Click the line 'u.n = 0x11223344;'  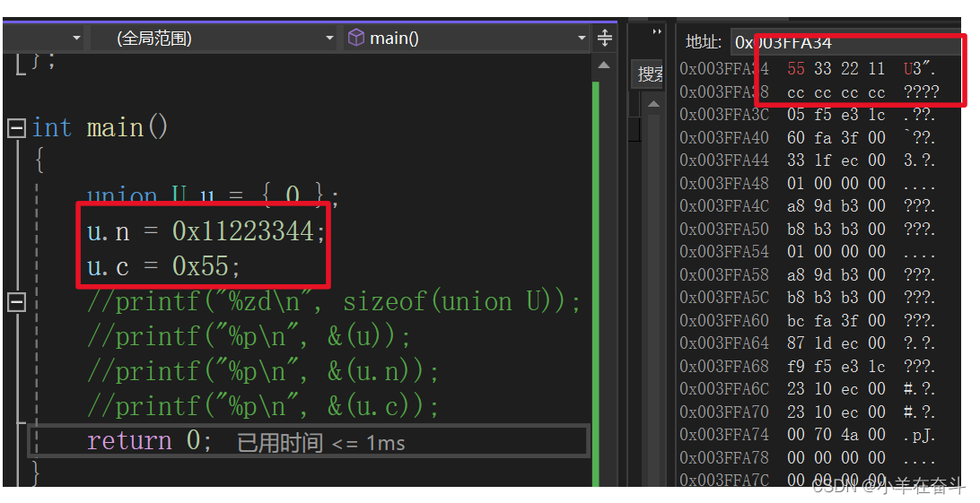[x=206, y=231]
